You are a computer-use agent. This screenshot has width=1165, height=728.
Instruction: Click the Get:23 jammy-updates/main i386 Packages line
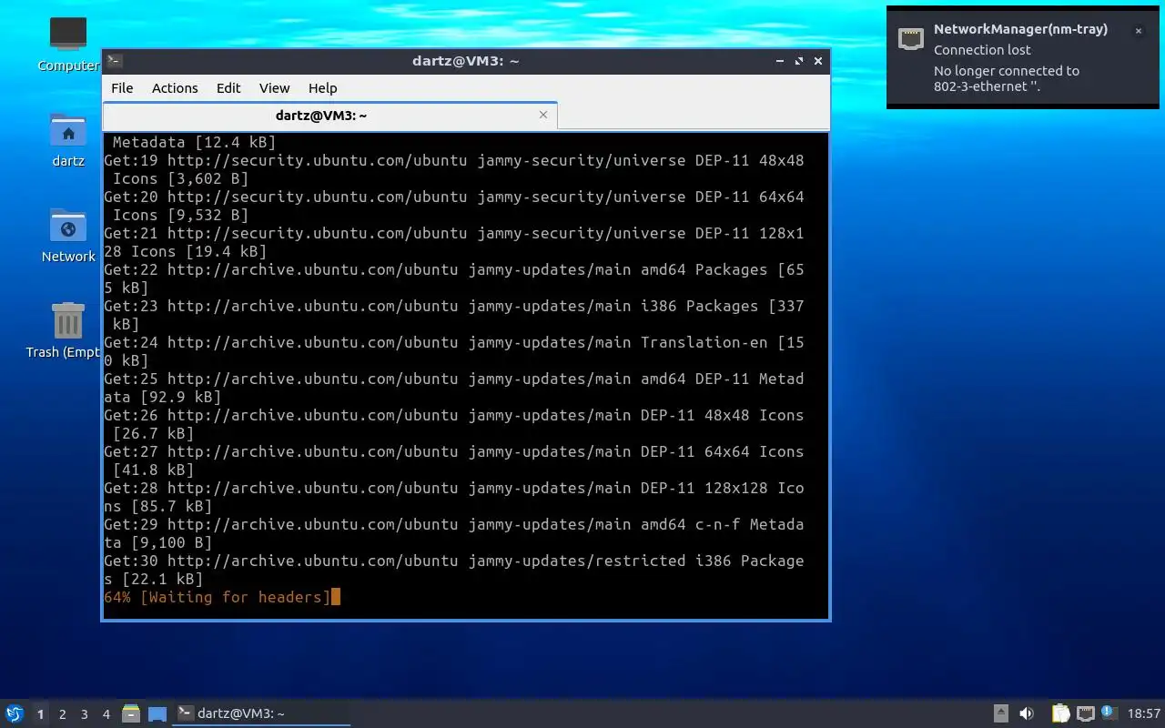point(454,315)
